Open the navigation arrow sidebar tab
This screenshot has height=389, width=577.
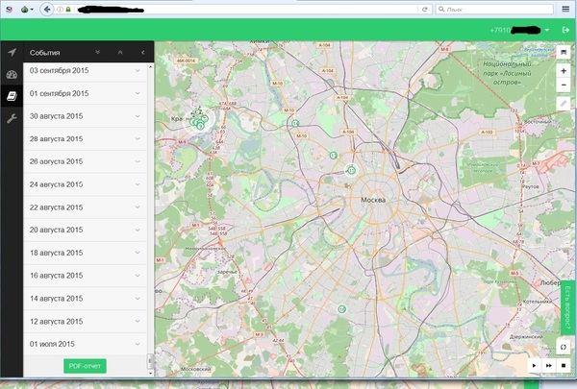coord(12,52)
